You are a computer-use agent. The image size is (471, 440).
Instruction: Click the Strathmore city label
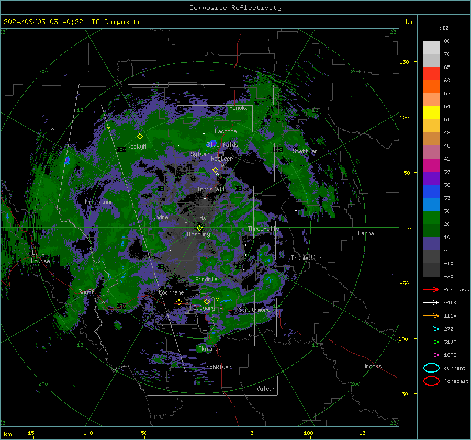pyautogui.click(x=254, y=310)
